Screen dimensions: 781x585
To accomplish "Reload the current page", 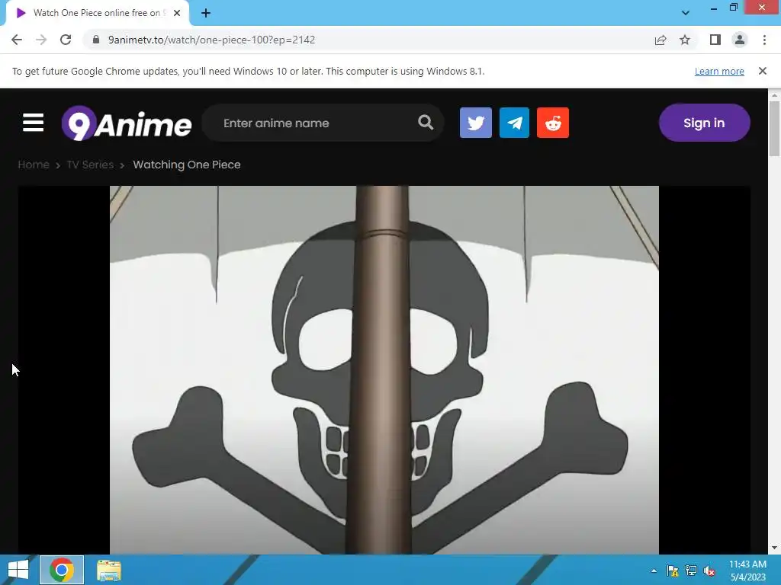I will (66, 40).
